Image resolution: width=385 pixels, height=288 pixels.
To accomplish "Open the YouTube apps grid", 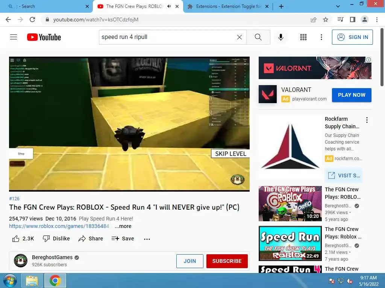I will [x=303, y=37].
